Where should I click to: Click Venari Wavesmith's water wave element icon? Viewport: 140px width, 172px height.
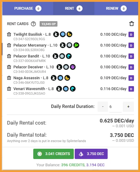pyautogui.click(x=73, y=89)
